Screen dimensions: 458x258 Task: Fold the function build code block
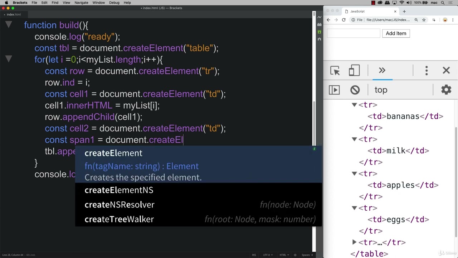[9, 25]
